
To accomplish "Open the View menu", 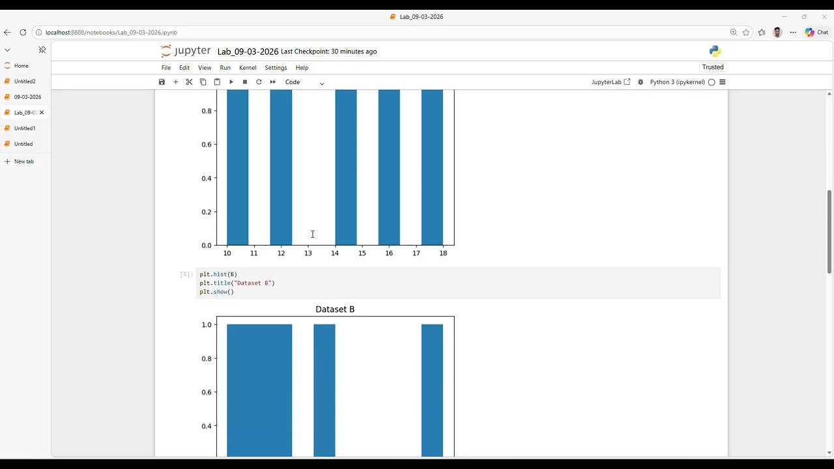I will 205,68.
